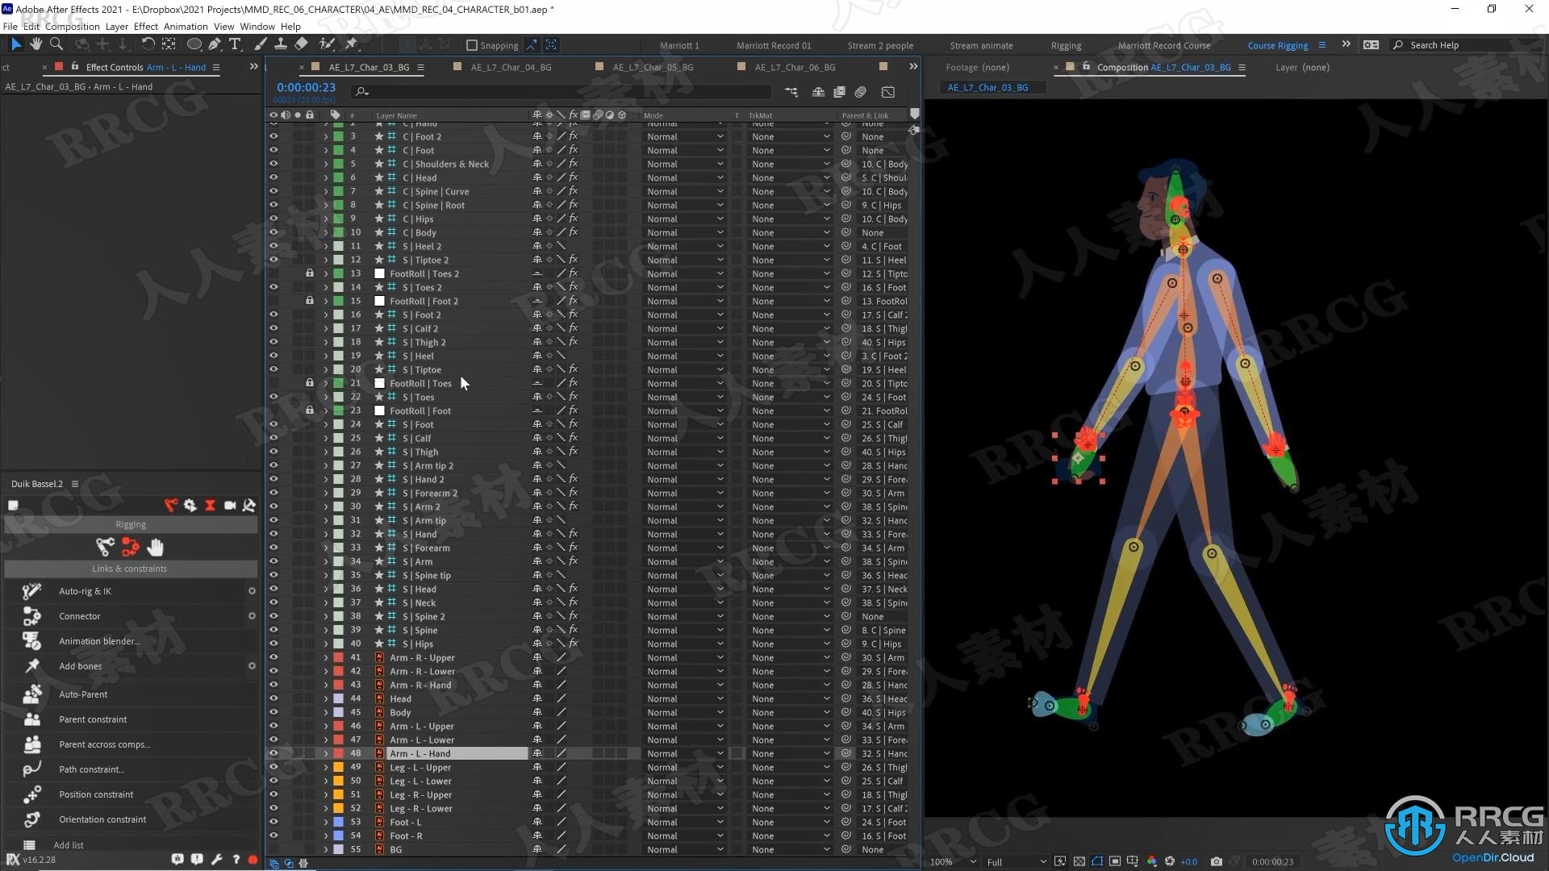Toggle visibility of FootRoll | Toes layer
This screenshot has width=1549, height=871.
(x=273, y=383)
